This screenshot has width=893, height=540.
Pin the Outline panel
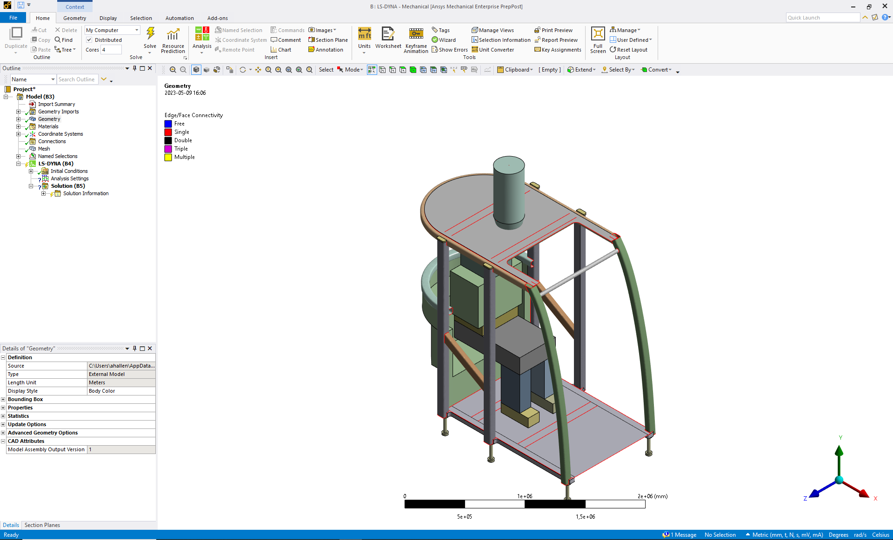pos(135,68)
